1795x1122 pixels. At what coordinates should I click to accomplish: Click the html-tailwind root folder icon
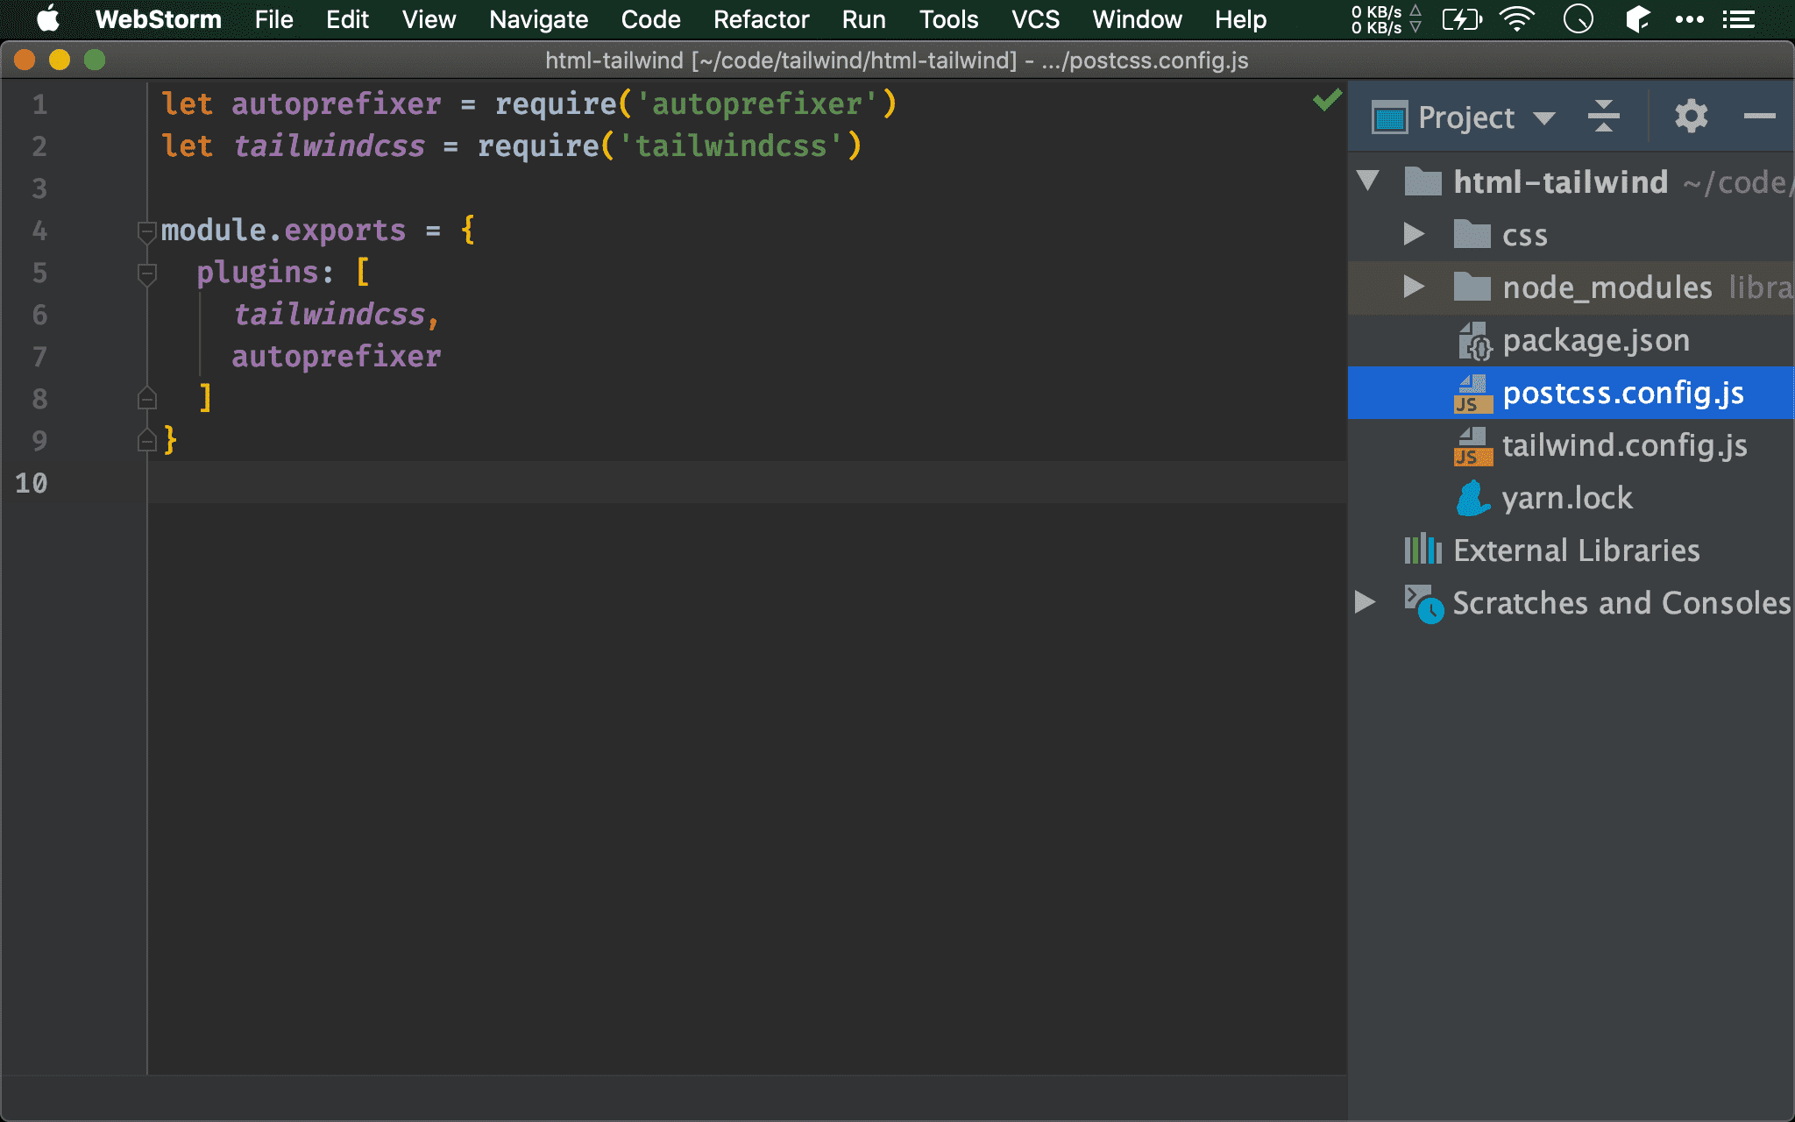point(1423,181)
